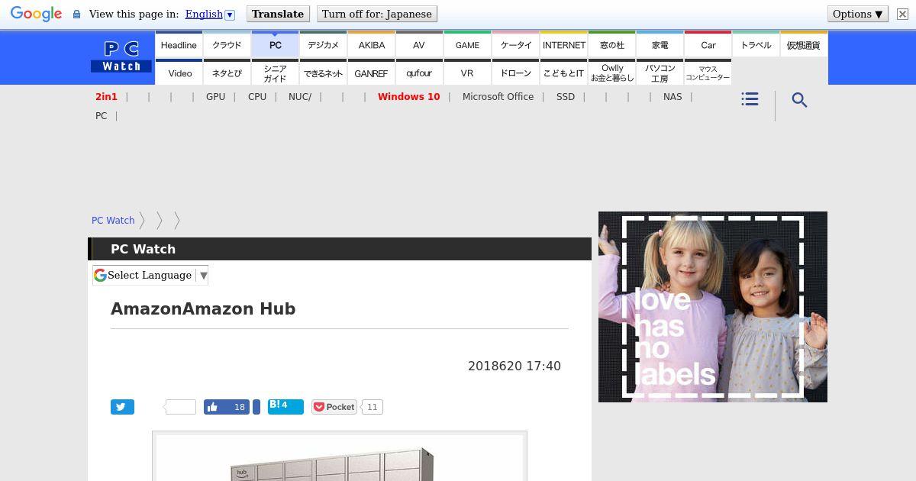916x481 pixels.
Task: Open the hamburger menu list icon
Action: point(750,99)
